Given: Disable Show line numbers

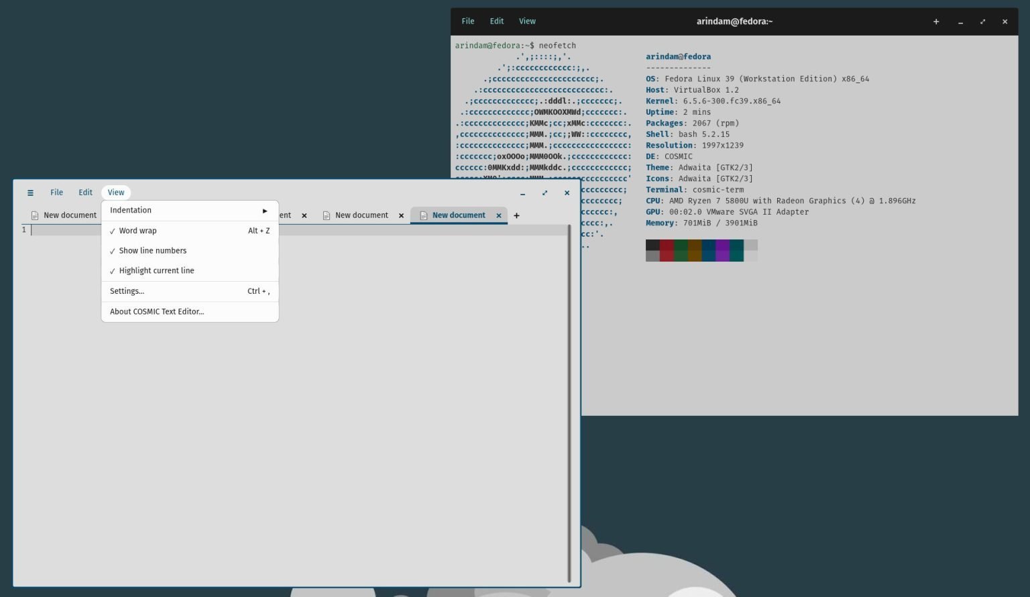Looking at the screenshot, I should [x=152, y=250].
